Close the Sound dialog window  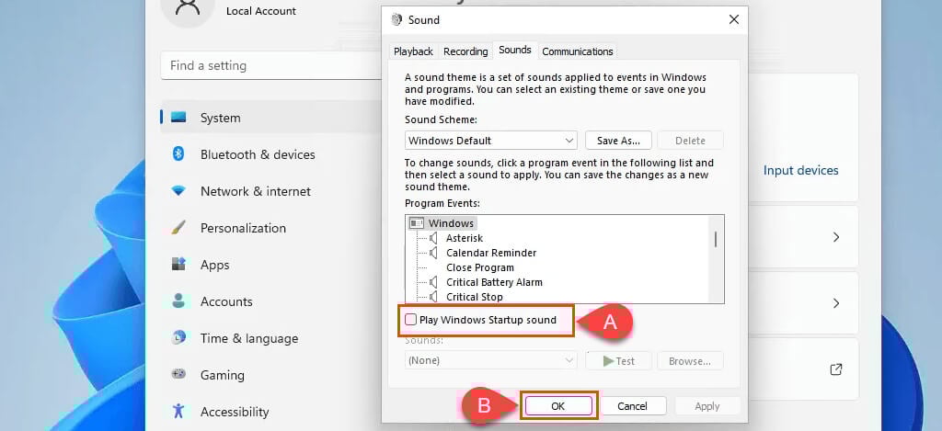pos(733,20)
